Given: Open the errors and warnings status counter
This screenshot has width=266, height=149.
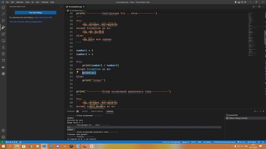Looking at the screenshot, I should click(x=12, y=142).
